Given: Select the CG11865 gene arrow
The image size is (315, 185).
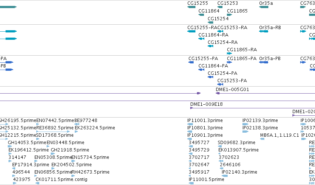Looking at the screenshot, I should click(x=229, y=15).
